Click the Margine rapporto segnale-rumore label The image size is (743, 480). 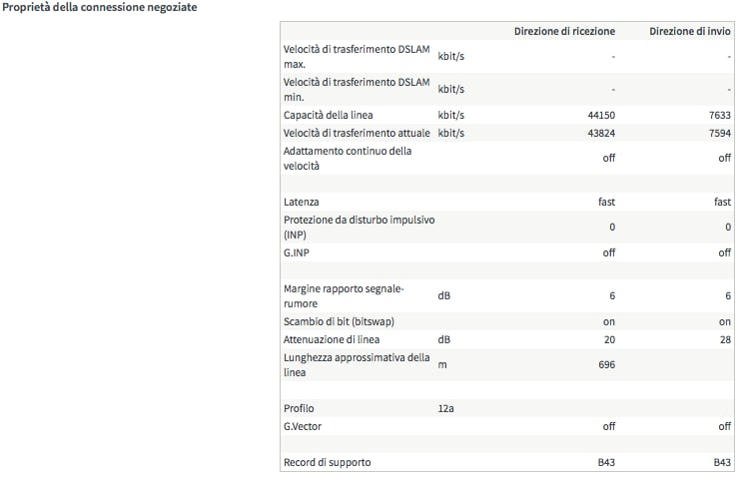(x=344, y=295)
